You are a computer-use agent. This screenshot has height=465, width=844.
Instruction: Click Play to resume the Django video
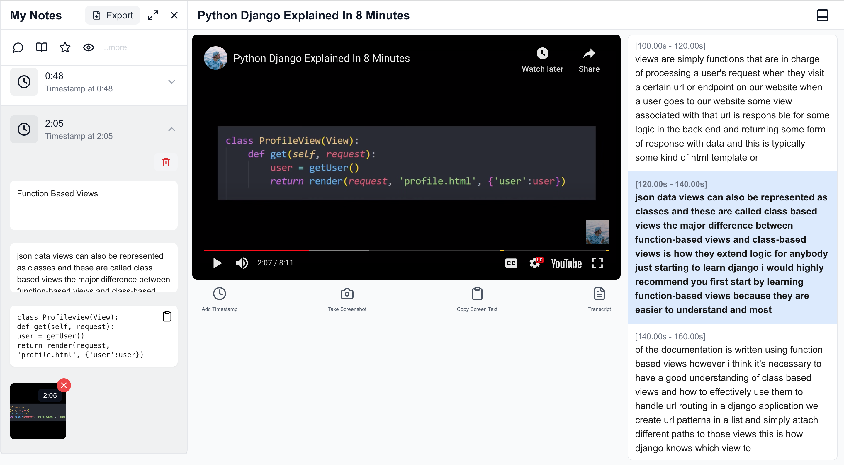pyautogui.click(x=217, y=263)
